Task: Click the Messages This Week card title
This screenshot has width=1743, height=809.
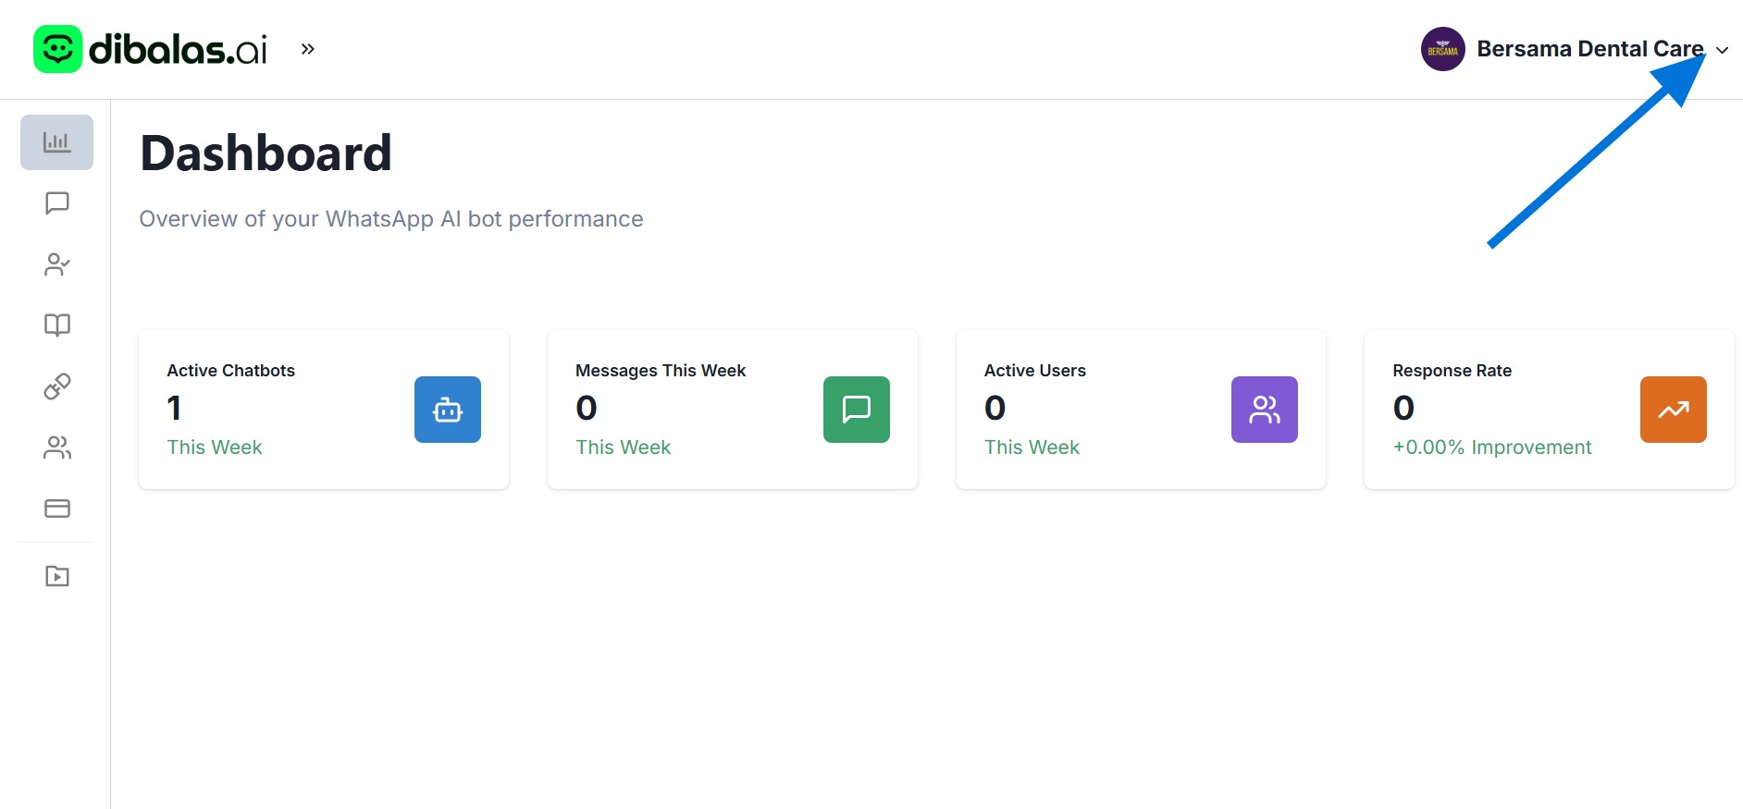Action: coord(660,371)
